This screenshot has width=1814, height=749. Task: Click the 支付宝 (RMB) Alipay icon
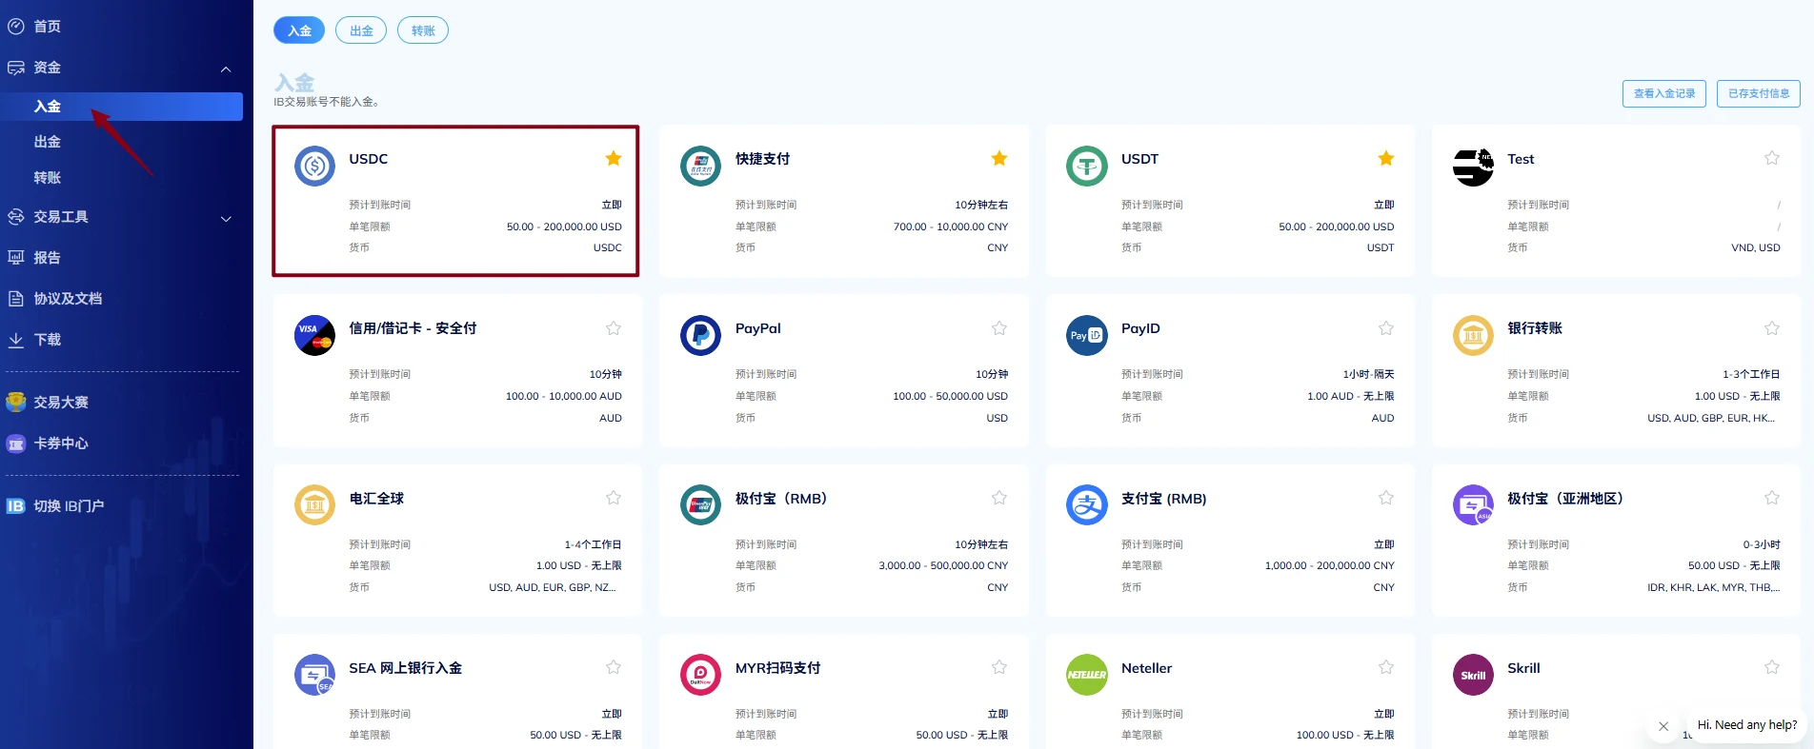[1086, 505]
